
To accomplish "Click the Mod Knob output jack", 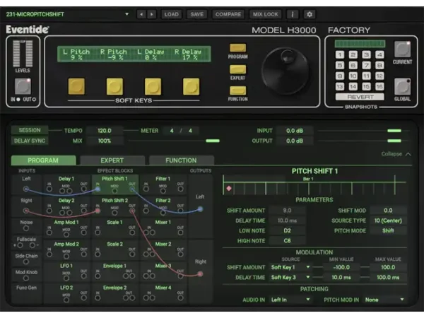I will point(26,278).
